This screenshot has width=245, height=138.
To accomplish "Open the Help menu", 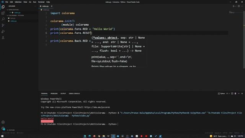I will tap(48, 2).
